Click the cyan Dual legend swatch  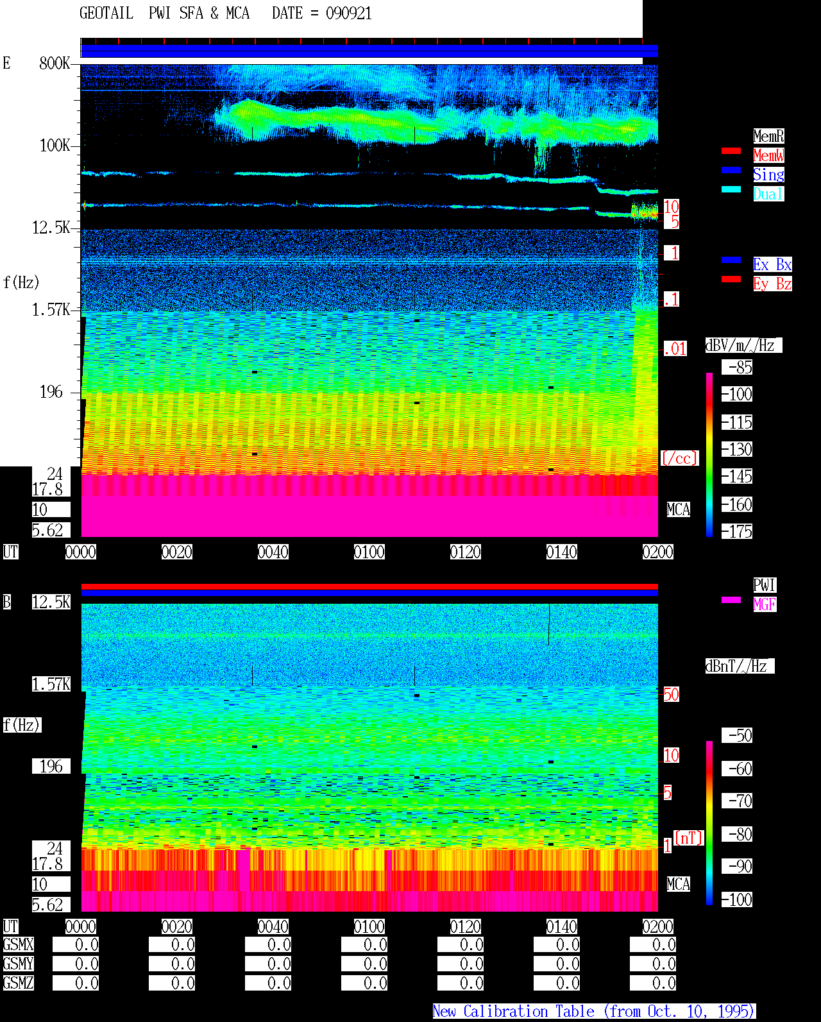click(731, 189)
